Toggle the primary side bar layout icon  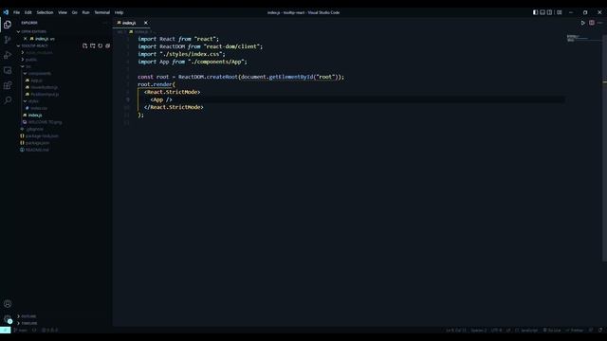coord(535,12)
